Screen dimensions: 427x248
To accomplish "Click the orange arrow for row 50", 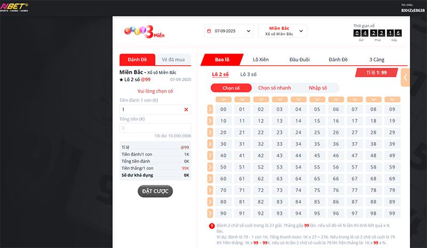I will pyautogui.click(x=210, y=167).
